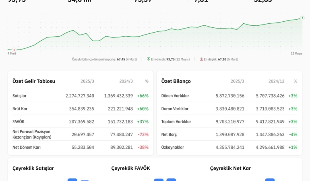Click the Net Dönem Karı -38% value
This screenshot has height=181, width=310.
coord(143,147)
